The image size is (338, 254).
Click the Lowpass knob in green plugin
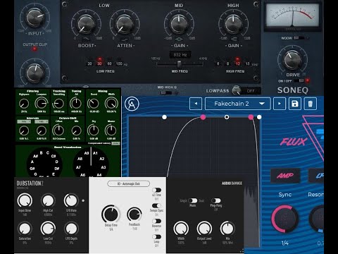42,104
